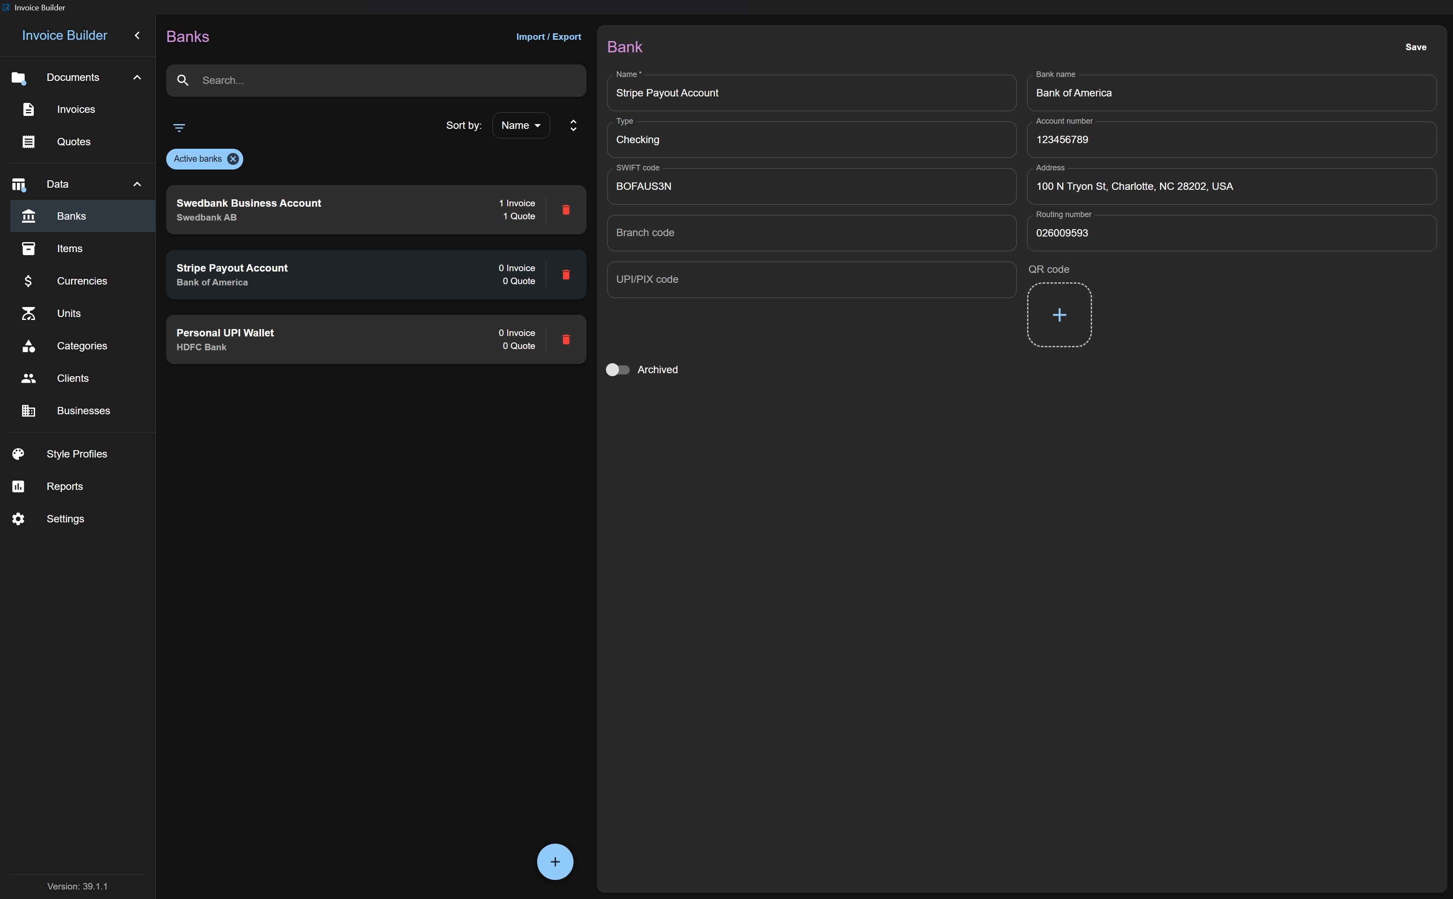Edit the Routing number field
This screenshot has width=1453, height=899.
click(1232, 233)
